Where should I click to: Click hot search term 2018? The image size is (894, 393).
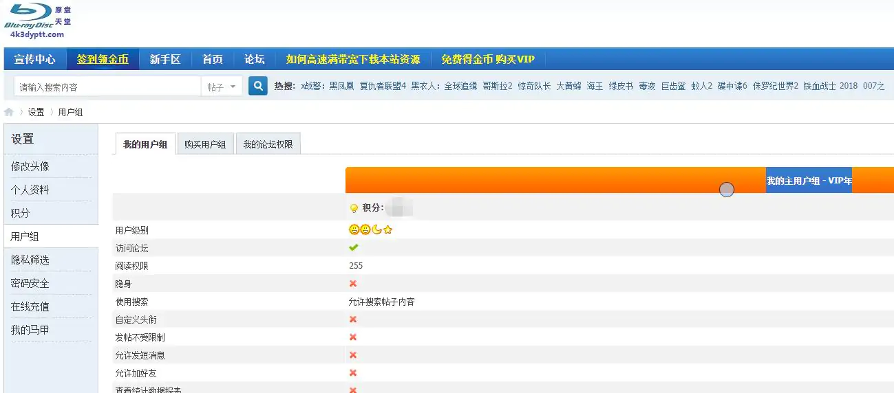coord(849,86)
